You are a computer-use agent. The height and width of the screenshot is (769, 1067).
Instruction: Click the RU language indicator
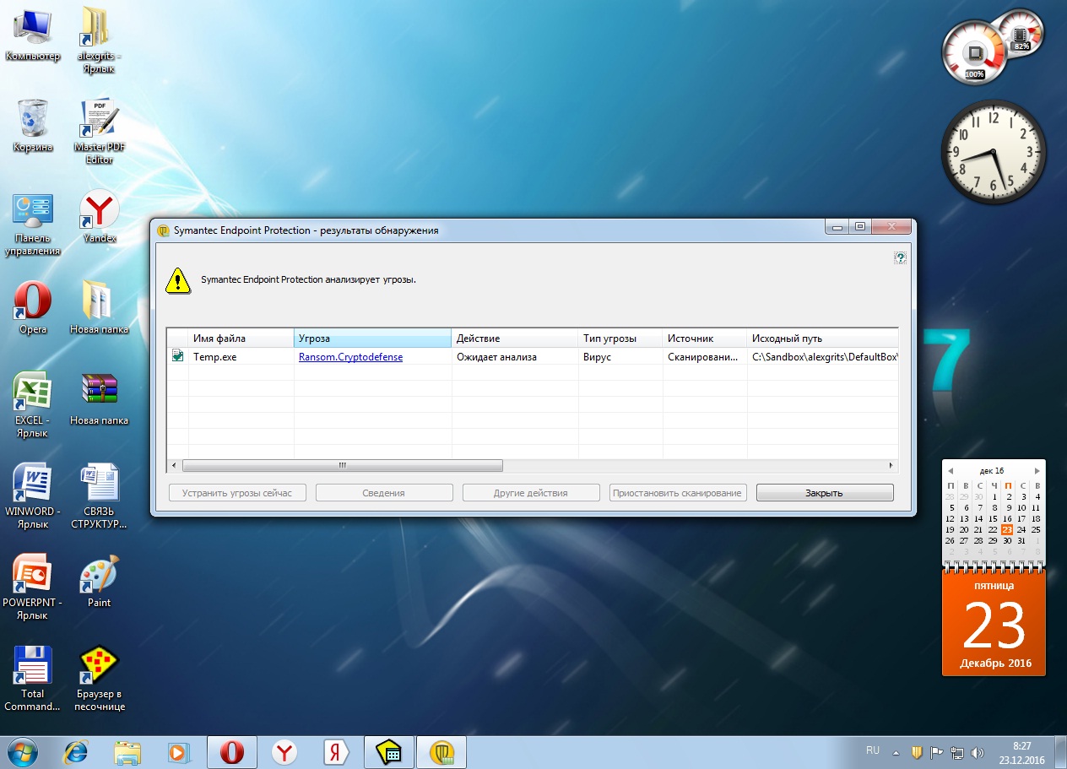coord(873,750)
